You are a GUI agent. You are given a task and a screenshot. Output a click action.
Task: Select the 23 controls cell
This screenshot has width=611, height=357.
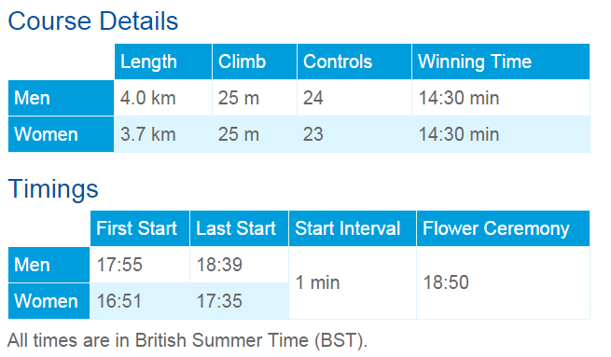pyautogui.click(x=354, y=134)
